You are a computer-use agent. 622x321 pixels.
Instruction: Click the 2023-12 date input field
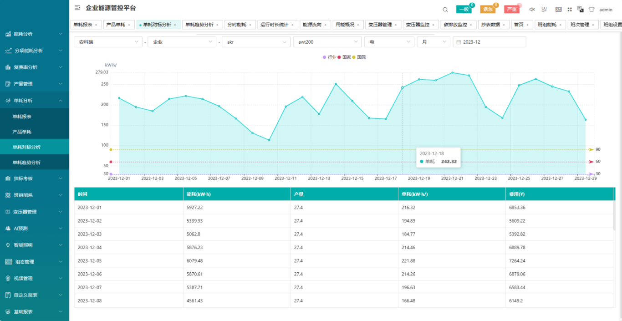(489, 42)
